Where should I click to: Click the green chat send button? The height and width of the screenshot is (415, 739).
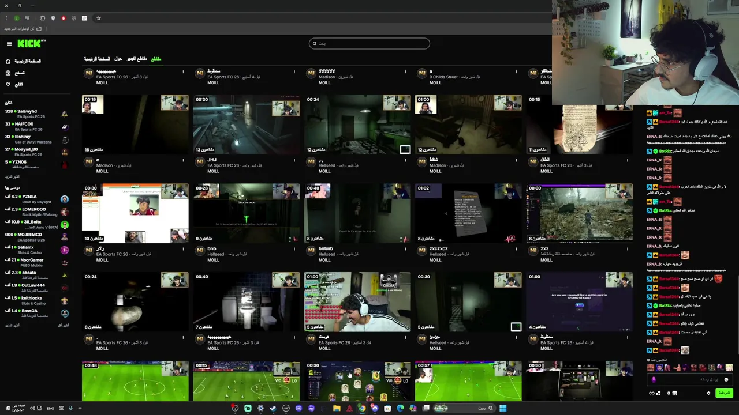(723, 393)
